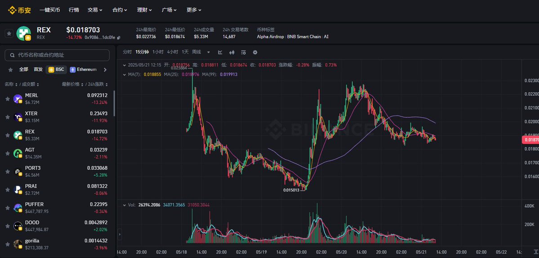Open 一键买币 menu item
The height and width of the screenshot is (258, 539).
click(x=49, y=10)
